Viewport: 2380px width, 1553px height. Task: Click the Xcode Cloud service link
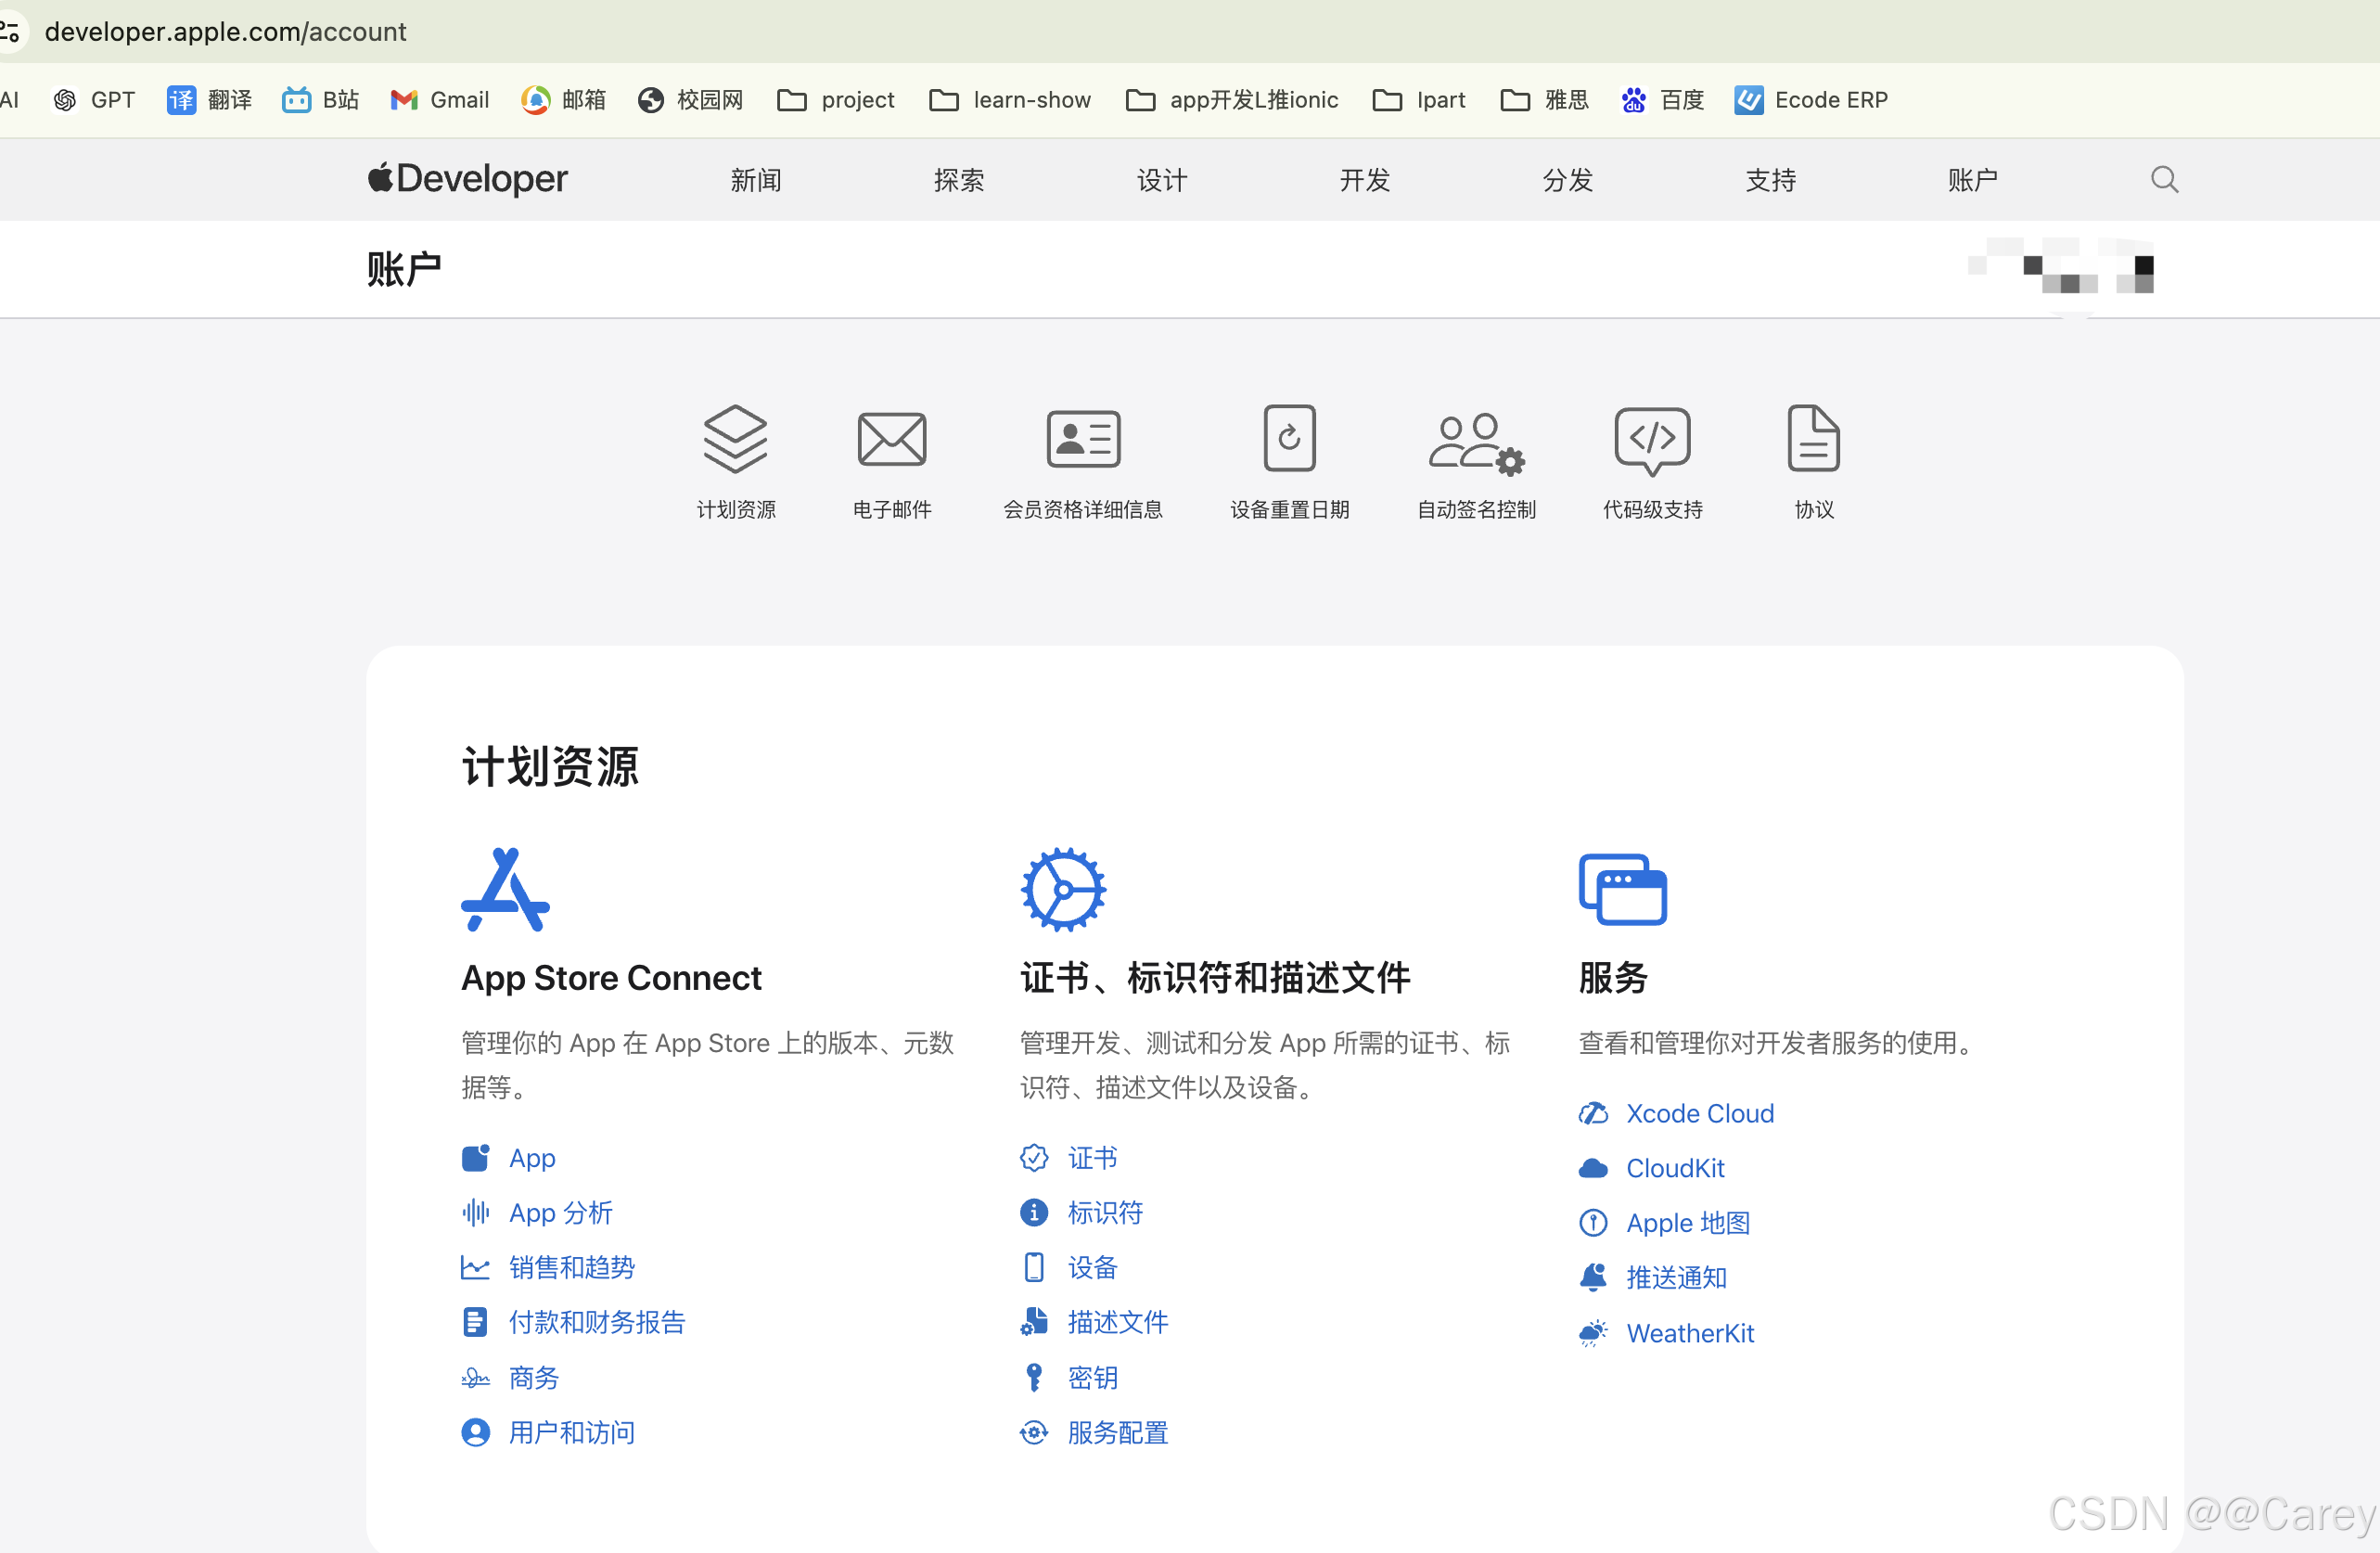coord(1699,1113)
